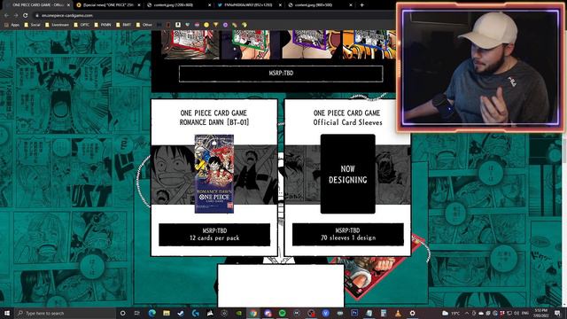Open VLC media player from the taskbar
The height and width of the screenshot is (319, 567).
(398, 313)
